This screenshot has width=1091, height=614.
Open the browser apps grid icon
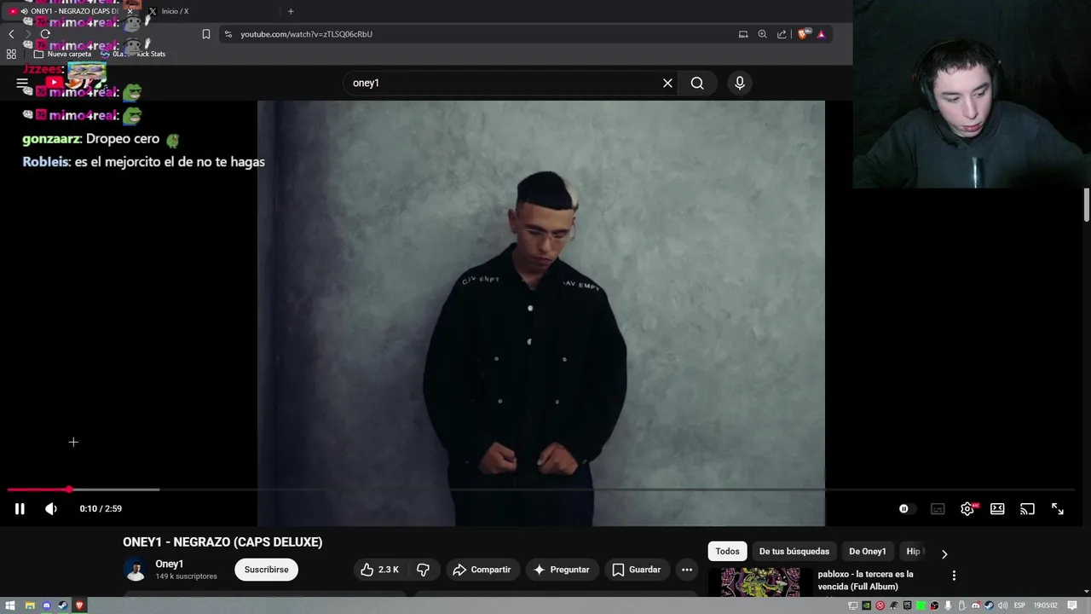(11, 54)
